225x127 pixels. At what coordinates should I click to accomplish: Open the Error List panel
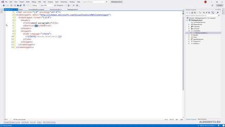click(33, 122)
